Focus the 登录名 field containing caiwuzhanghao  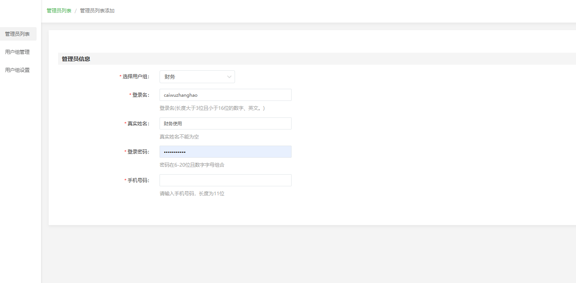tap(225, 95)
